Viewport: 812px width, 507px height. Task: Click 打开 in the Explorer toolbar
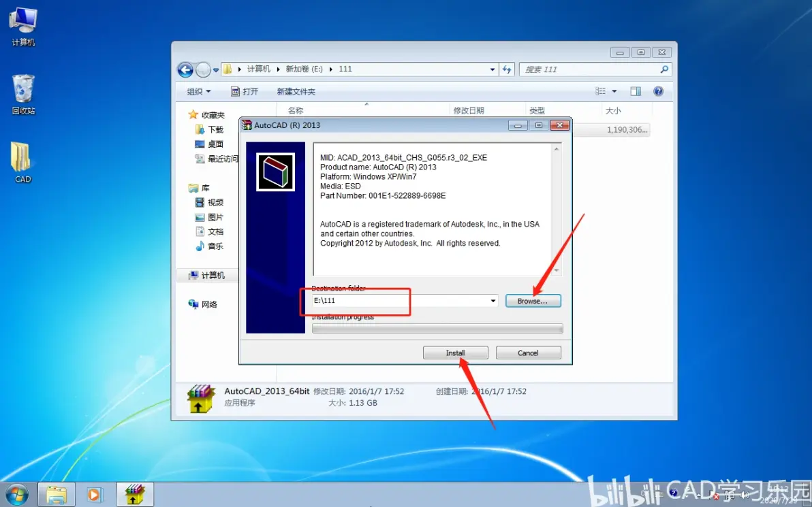click(x=245, y=92)
